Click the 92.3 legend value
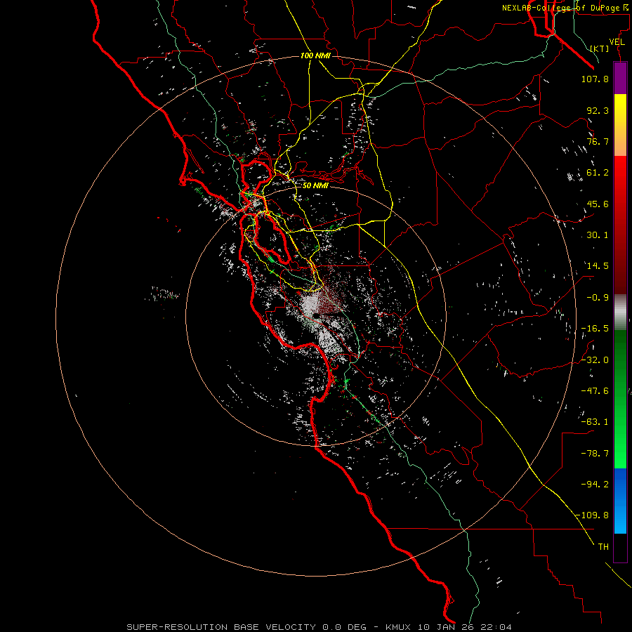The image size is (632, 632). tap(598, 110)
